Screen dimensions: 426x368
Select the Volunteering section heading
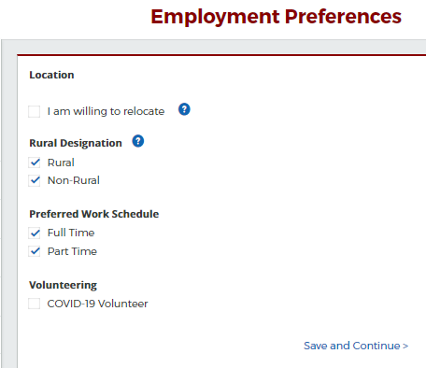[x=64, y=285]
